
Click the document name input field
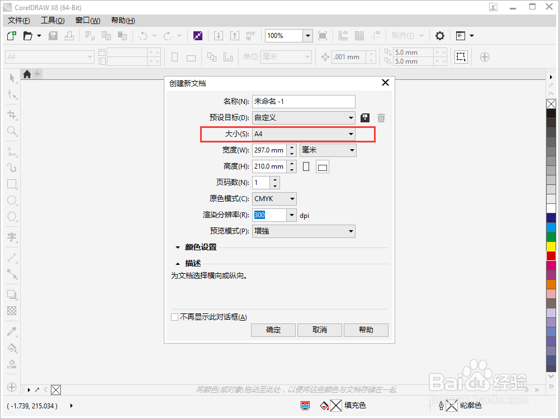tap(304, 102)
